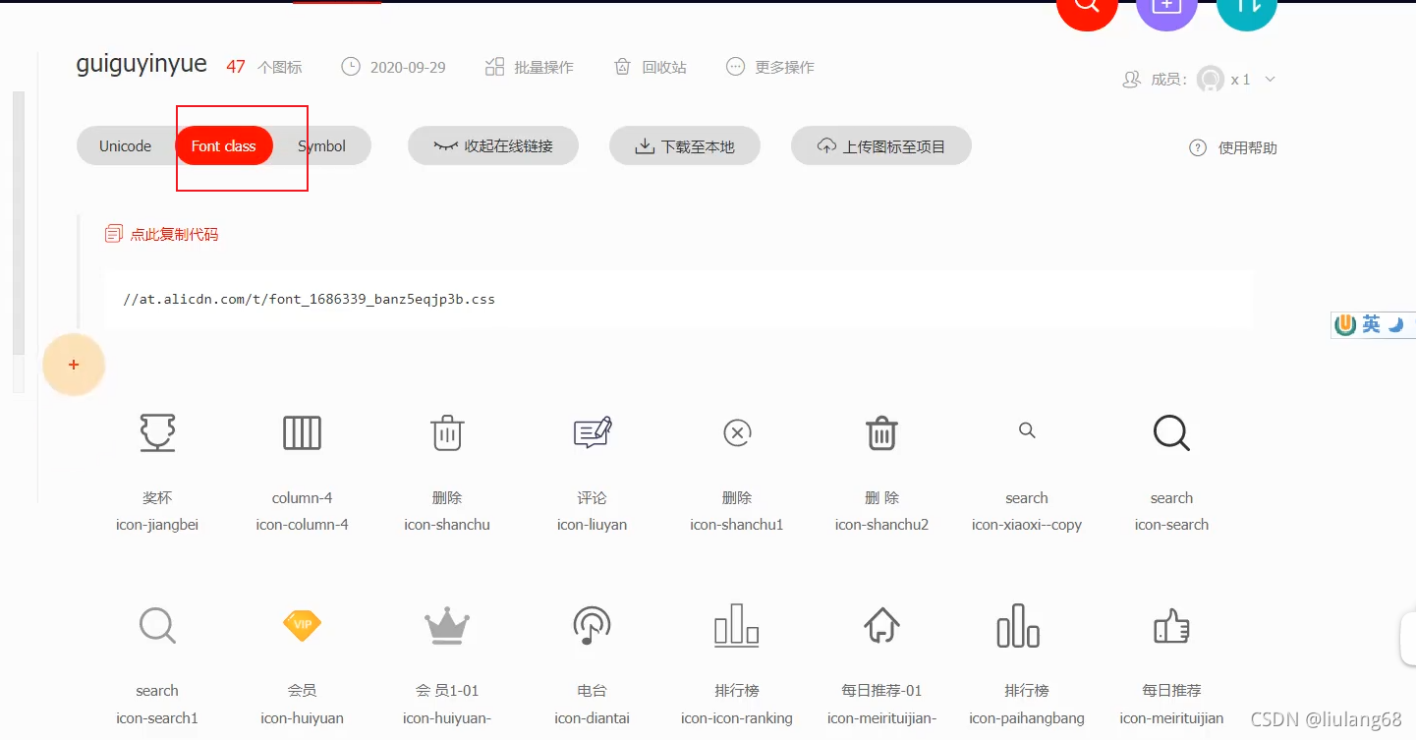
Task: Click the 47 icon count number
Action: click(x=236, y=67)
